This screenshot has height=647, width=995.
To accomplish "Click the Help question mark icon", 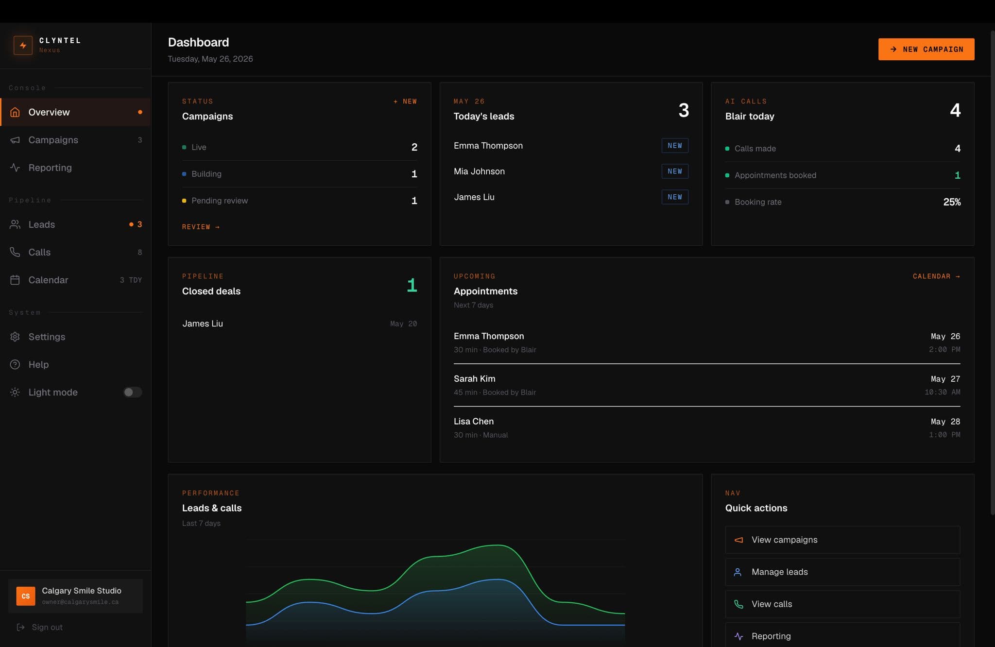I will (x=15, y=364).
